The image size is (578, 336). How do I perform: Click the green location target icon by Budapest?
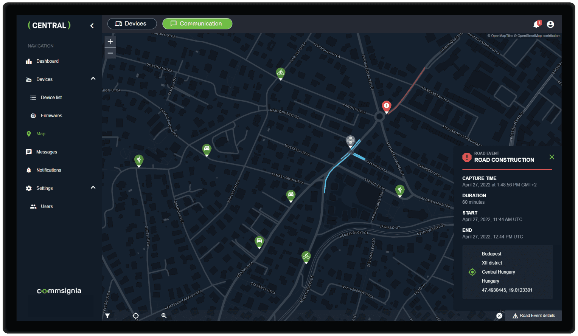tap(472, 272)
